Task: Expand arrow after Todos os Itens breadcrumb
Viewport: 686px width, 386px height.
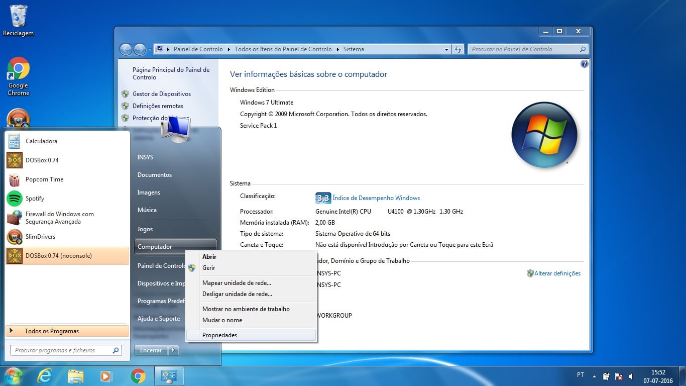Action: point(337,49)
